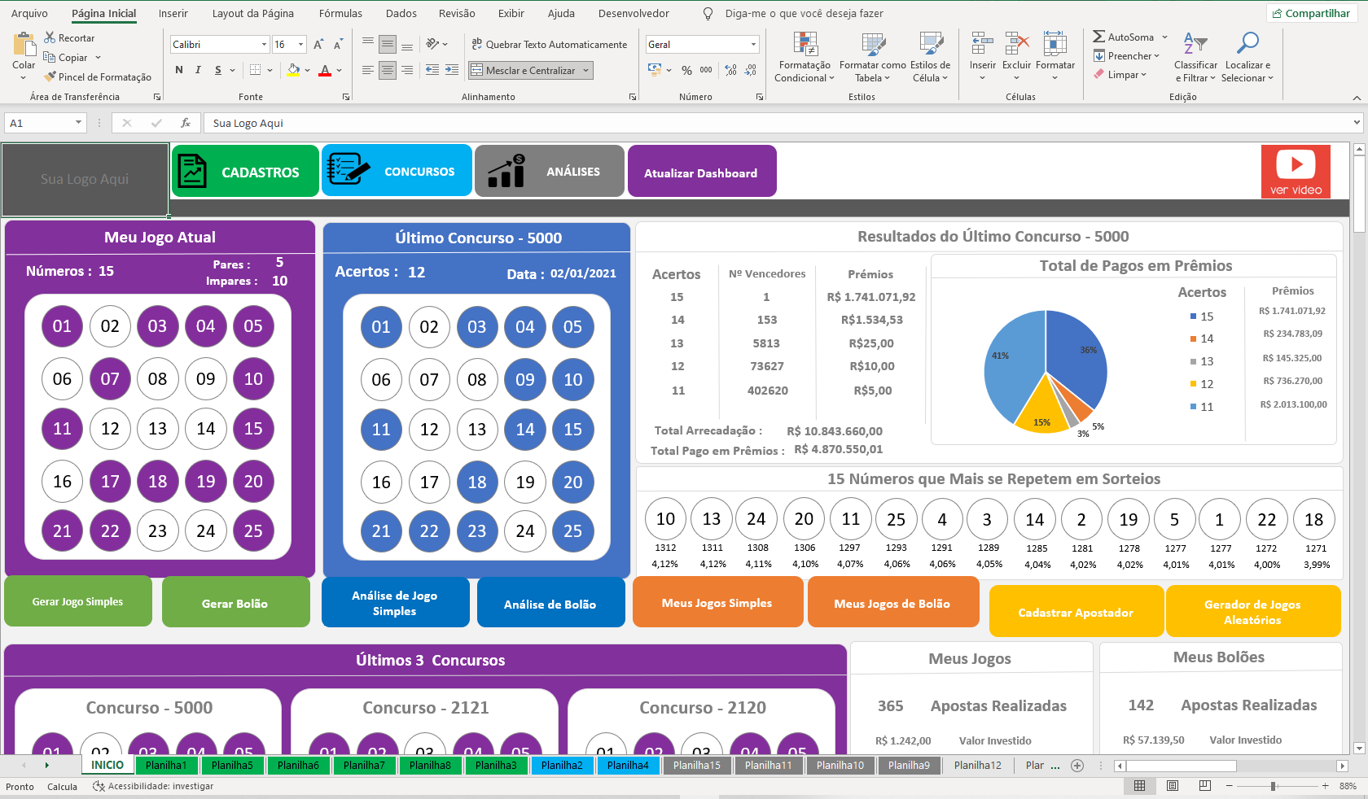
Task: Open Estilos de Célula
Action: [x=930, y=58]
